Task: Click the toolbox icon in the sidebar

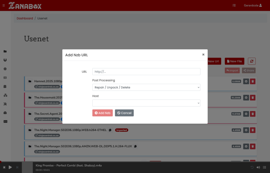Action: pyautogui.click(x=5, y=113)
